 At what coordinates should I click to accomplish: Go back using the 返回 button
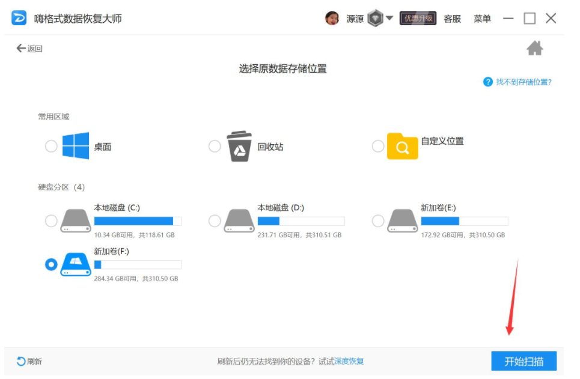tap(29, 49)
